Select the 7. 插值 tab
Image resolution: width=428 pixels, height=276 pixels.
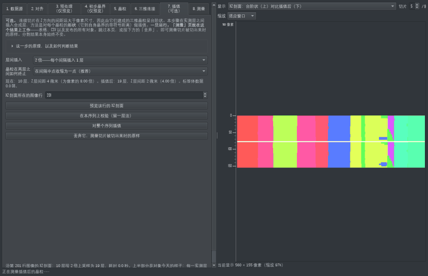pyautogui.click(x=174, y=9)
